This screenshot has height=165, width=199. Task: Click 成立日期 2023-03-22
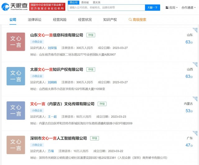point(108,151)
